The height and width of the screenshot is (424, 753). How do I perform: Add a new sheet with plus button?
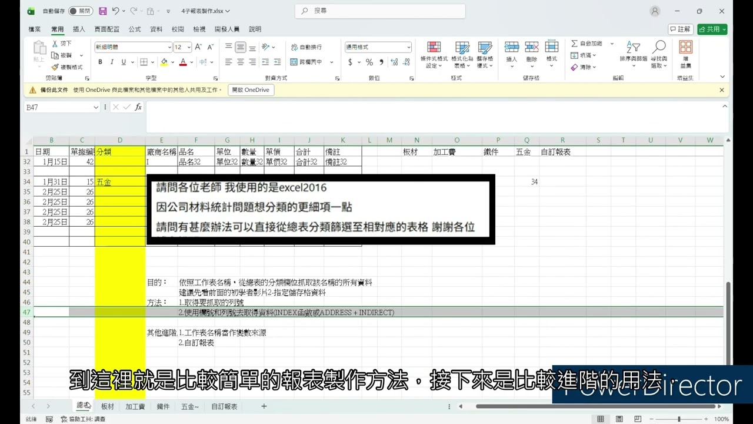tap(264, 406)
